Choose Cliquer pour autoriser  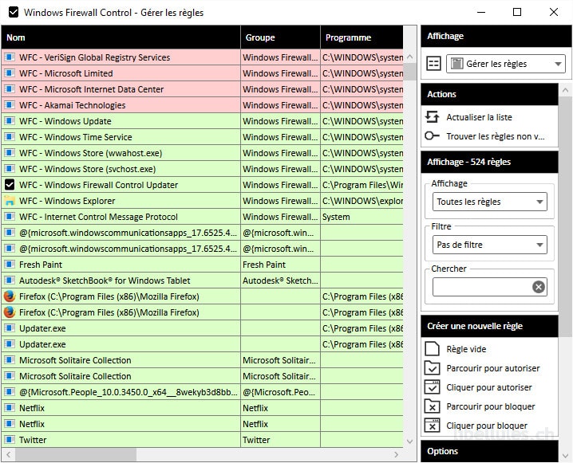coord(489,387)
